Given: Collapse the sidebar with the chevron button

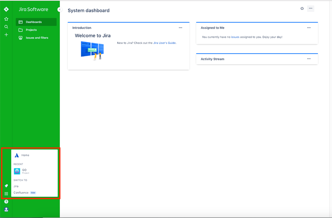Looking at the screenshot, I should click(60, 9).
